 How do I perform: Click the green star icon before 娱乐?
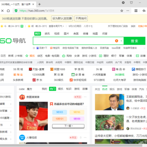[27, 56]
